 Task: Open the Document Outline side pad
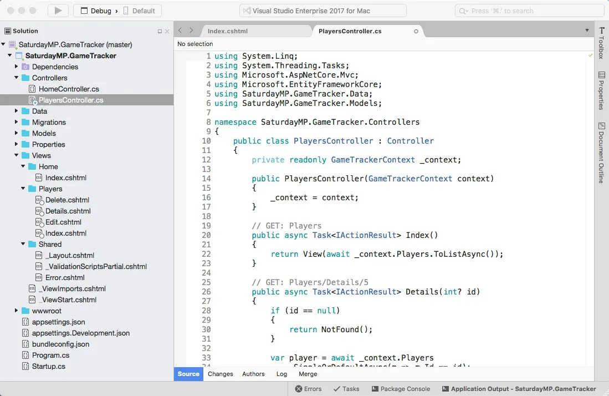[x=602, y=153]
